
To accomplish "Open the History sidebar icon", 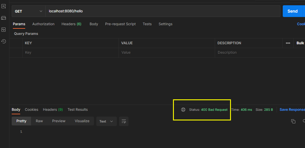I will pyautogui.click(x=4, y=41).
